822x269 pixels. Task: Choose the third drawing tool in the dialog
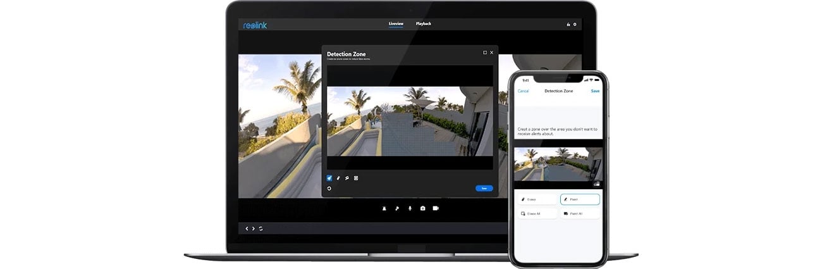[x=347, y=178]
